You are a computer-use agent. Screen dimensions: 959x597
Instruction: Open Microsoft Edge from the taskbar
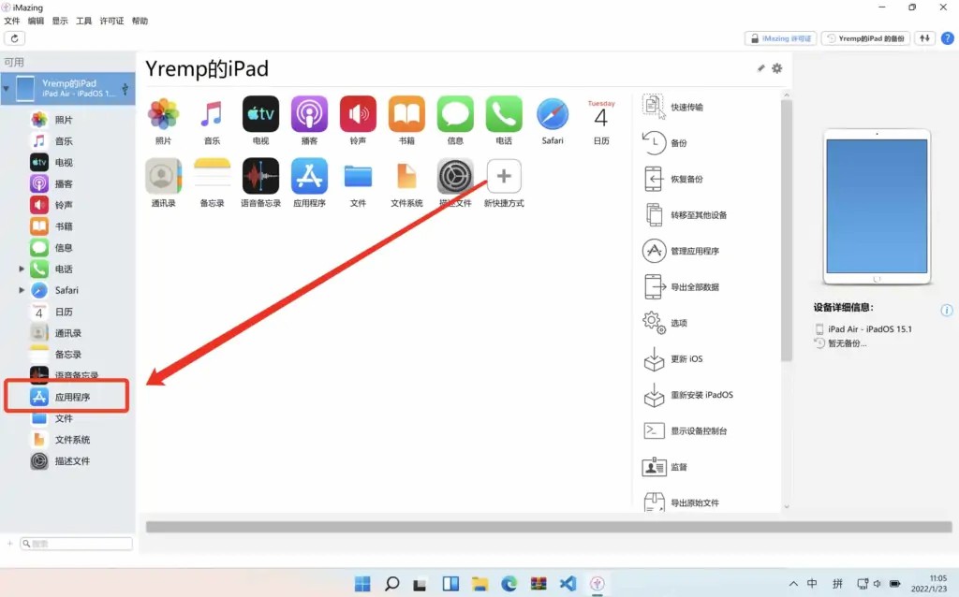point(509,584)
